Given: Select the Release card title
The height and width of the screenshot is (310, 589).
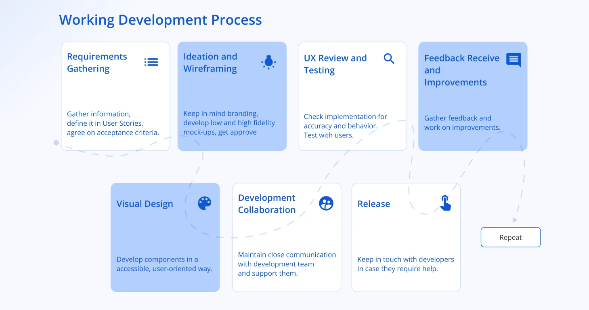Looking at the screenshot, I should tap(374, 204).
